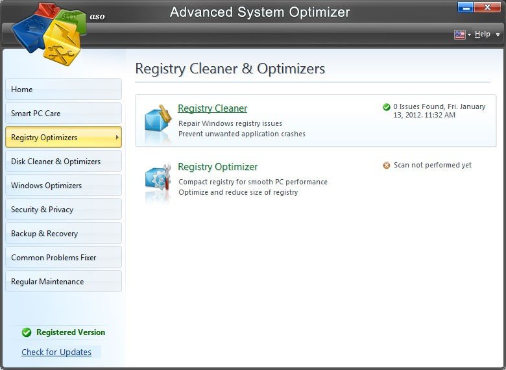Click the Check for Updates link
The width and height of the screenshot is (506, 370).
coord(56,352)
